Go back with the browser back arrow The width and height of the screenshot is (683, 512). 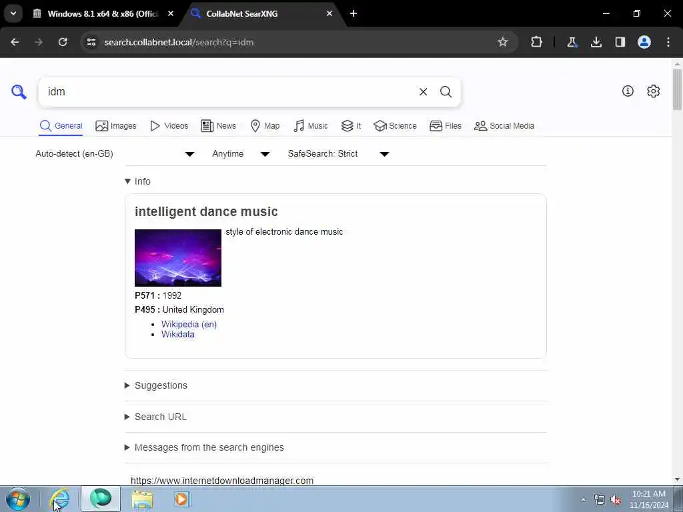coord(15,42)
